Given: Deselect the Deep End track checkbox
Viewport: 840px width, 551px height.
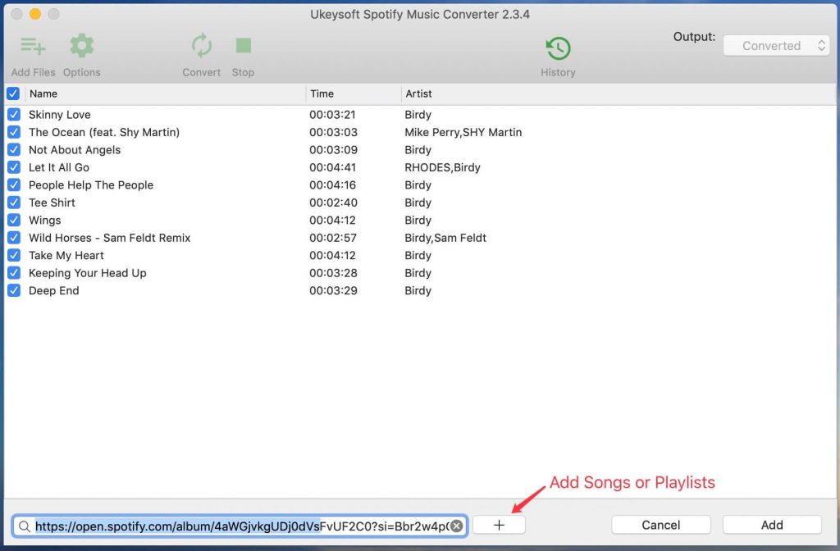Looking at the screenshot, I should (x=14, y=290).
